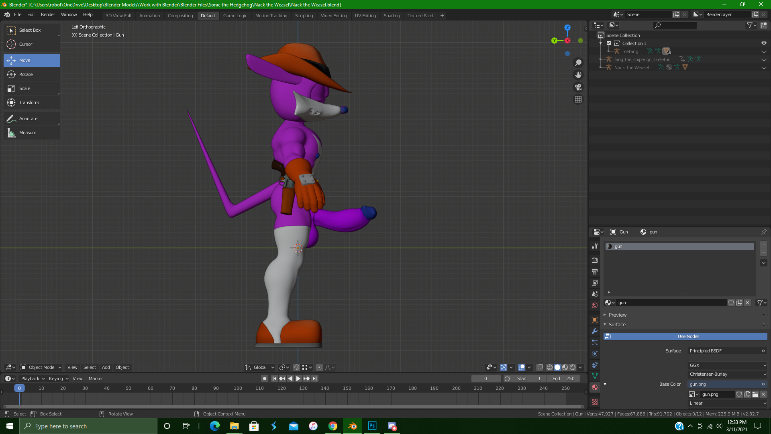Choose the Transform tool
This screenshot has width=771, height=434.
pos(32,102)
